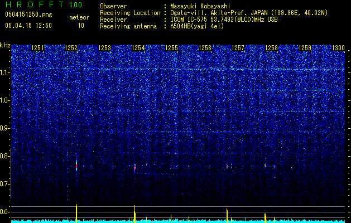The height and width of the screenshot is (223, 351).
Task: Select the A504HB(yagi 4el) antenna text
Action: (x=197, y=26)
